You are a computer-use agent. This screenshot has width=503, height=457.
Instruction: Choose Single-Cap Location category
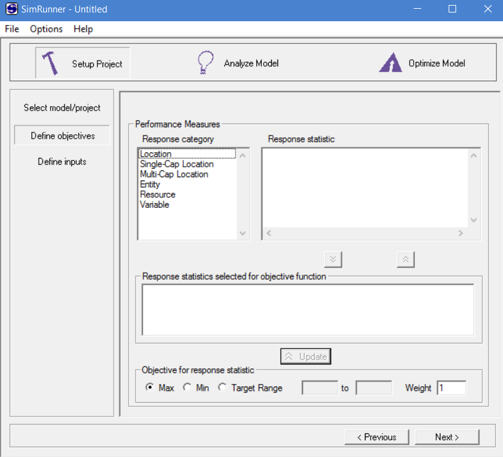[x=187, y=164]
